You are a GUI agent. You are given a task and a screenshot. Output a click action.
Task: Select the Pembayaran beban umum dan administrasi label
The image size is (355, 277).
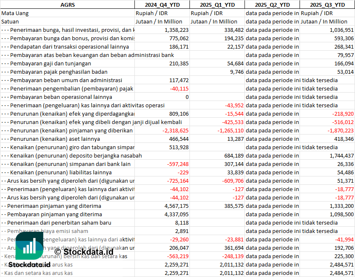66,80
